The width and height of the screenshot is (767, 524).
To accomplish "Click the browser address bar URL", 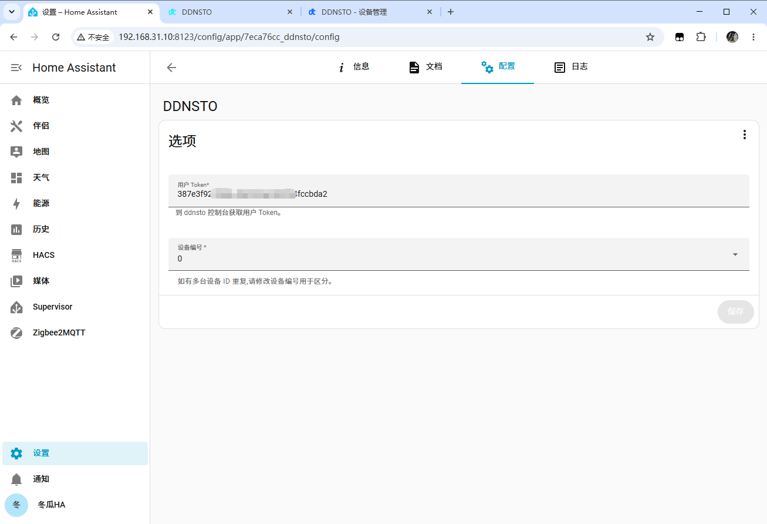I will [229, 37].
